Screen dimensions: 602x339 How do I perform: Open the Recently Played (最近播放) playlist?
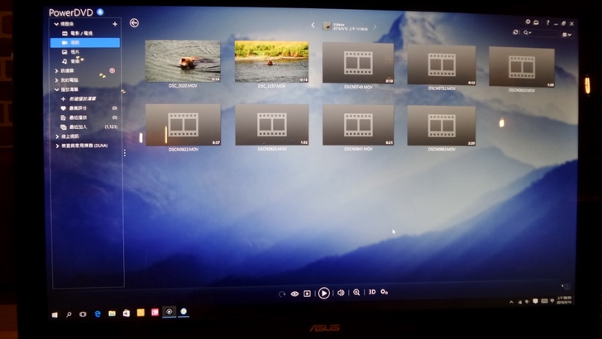point(74,117)
